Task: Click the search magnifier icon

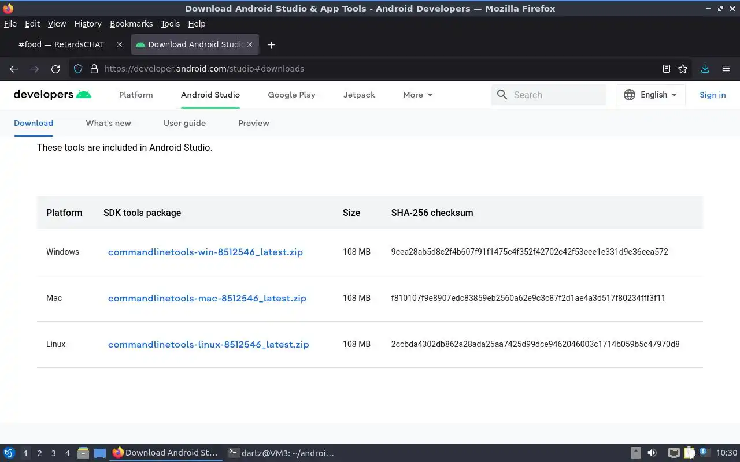Action: click(502, 95)
